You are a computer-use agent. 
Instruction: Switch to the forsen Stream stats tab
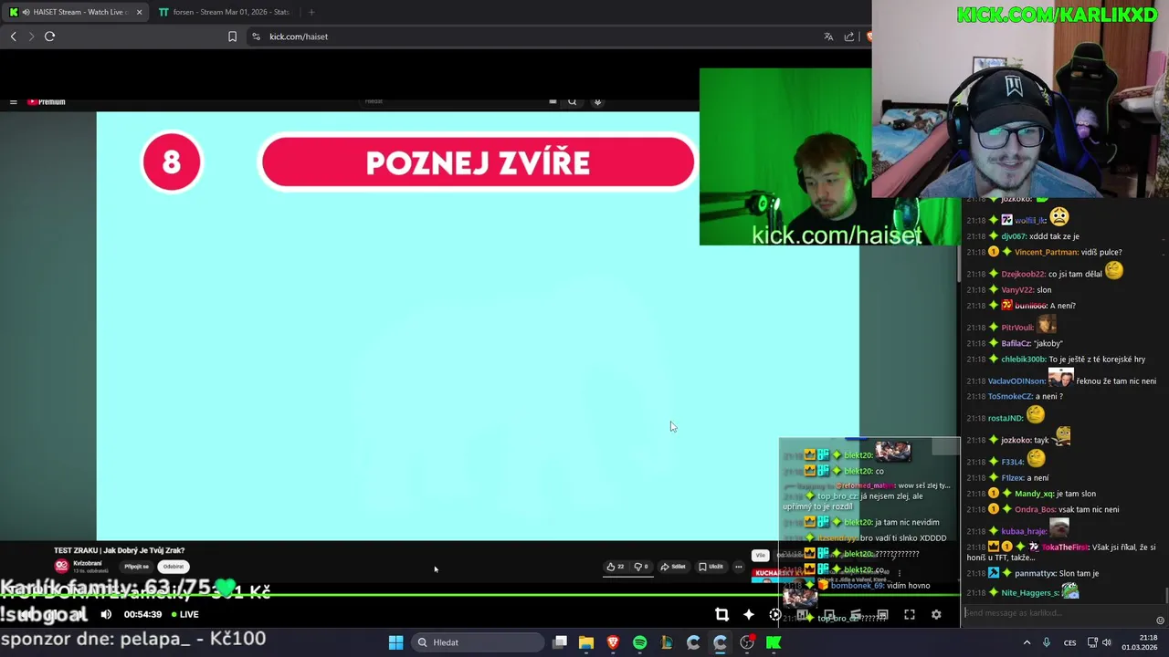224,12
